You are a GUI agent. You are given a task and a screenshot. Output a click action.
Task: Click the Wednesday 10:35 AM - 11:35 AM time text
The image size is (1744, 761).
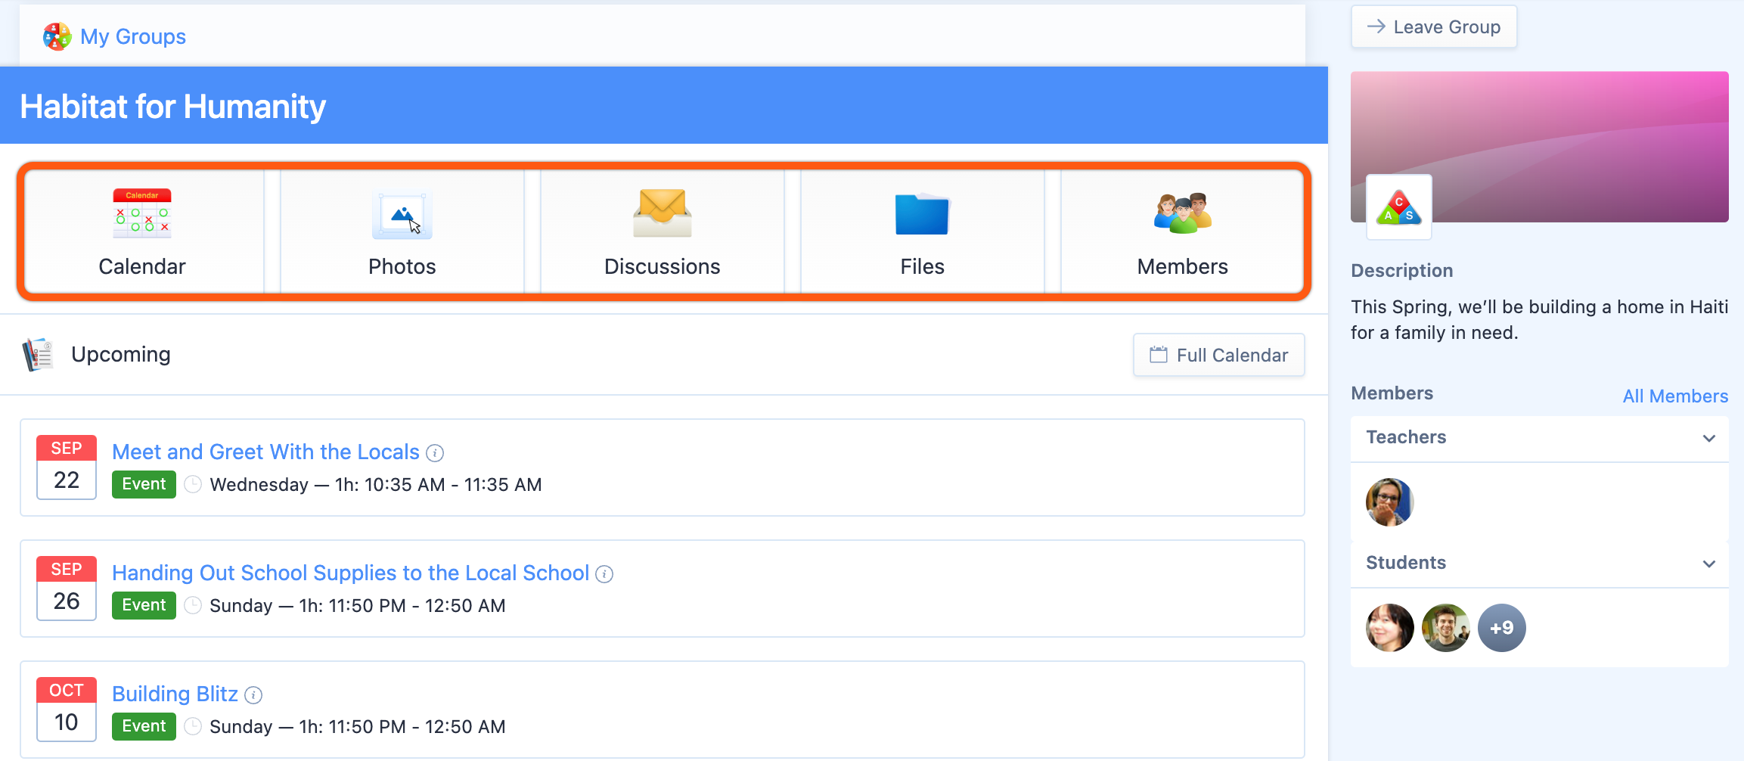click(376, 485)
